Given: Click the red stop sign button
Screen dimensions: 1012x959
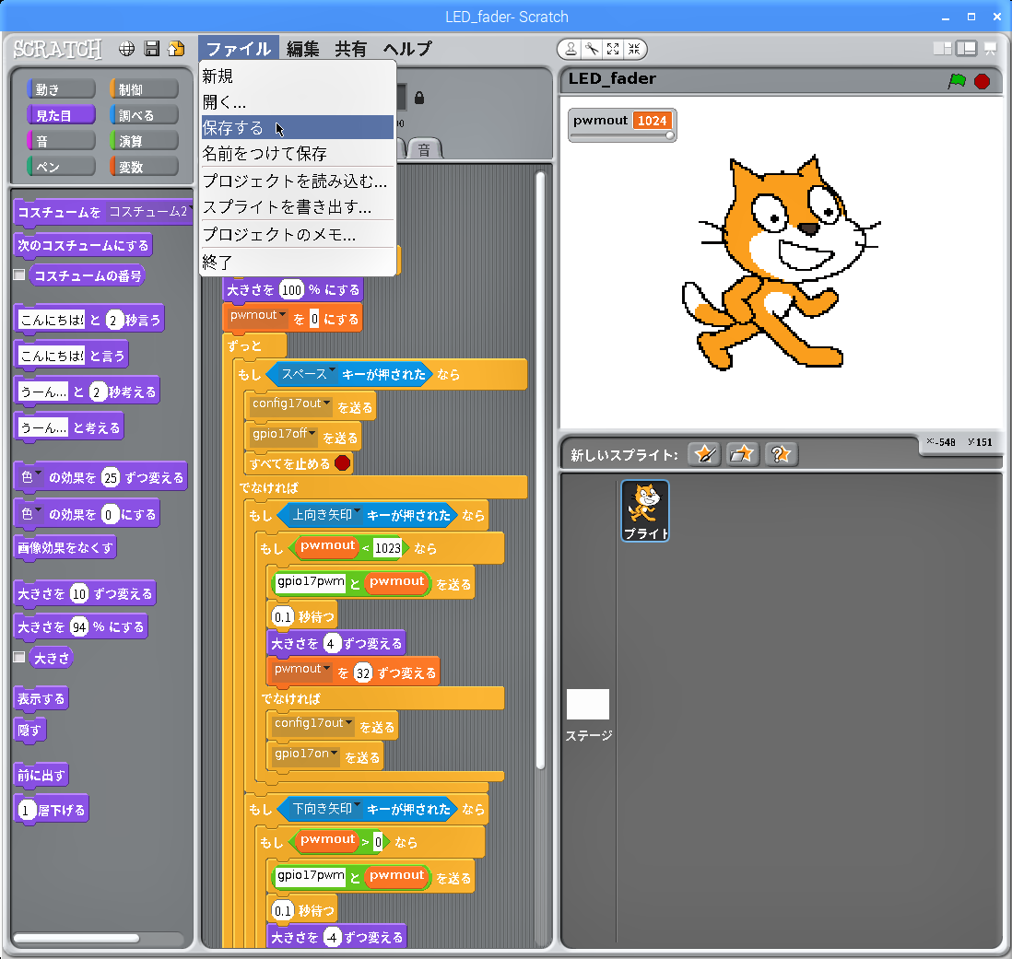Looking at the screenshot, I should coord(982,81).
